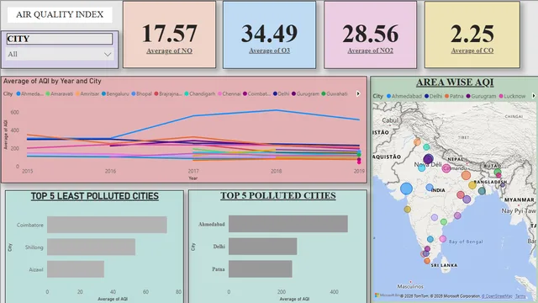Click the AREA WISE AQI heading

coord(455,82)
